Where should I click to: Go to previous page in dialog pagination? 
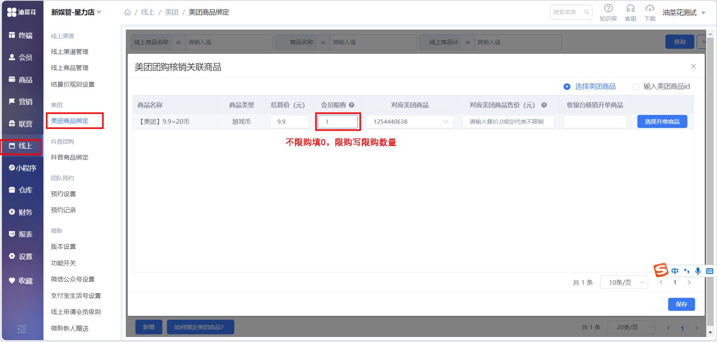pyautogui.click(x=661, y=282)
